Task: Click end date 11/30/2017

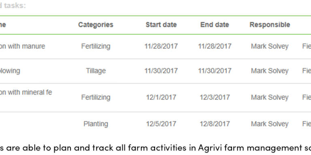Action: point(215,71)
